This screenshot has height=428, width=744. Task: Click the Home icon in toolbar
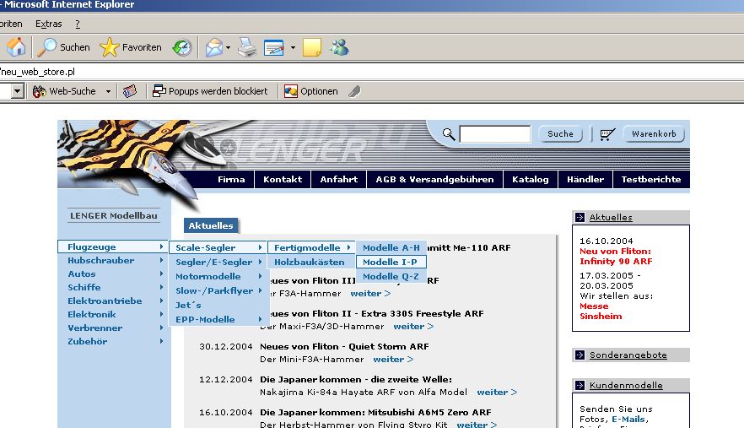(15, 47)
